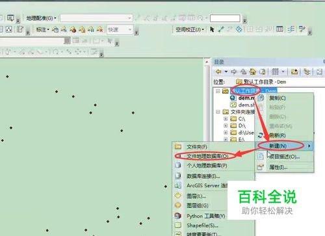Screen dimensions: 325x236
Task: Click the Back arrow in Catalog toolbar
Action: coord(218,72)
